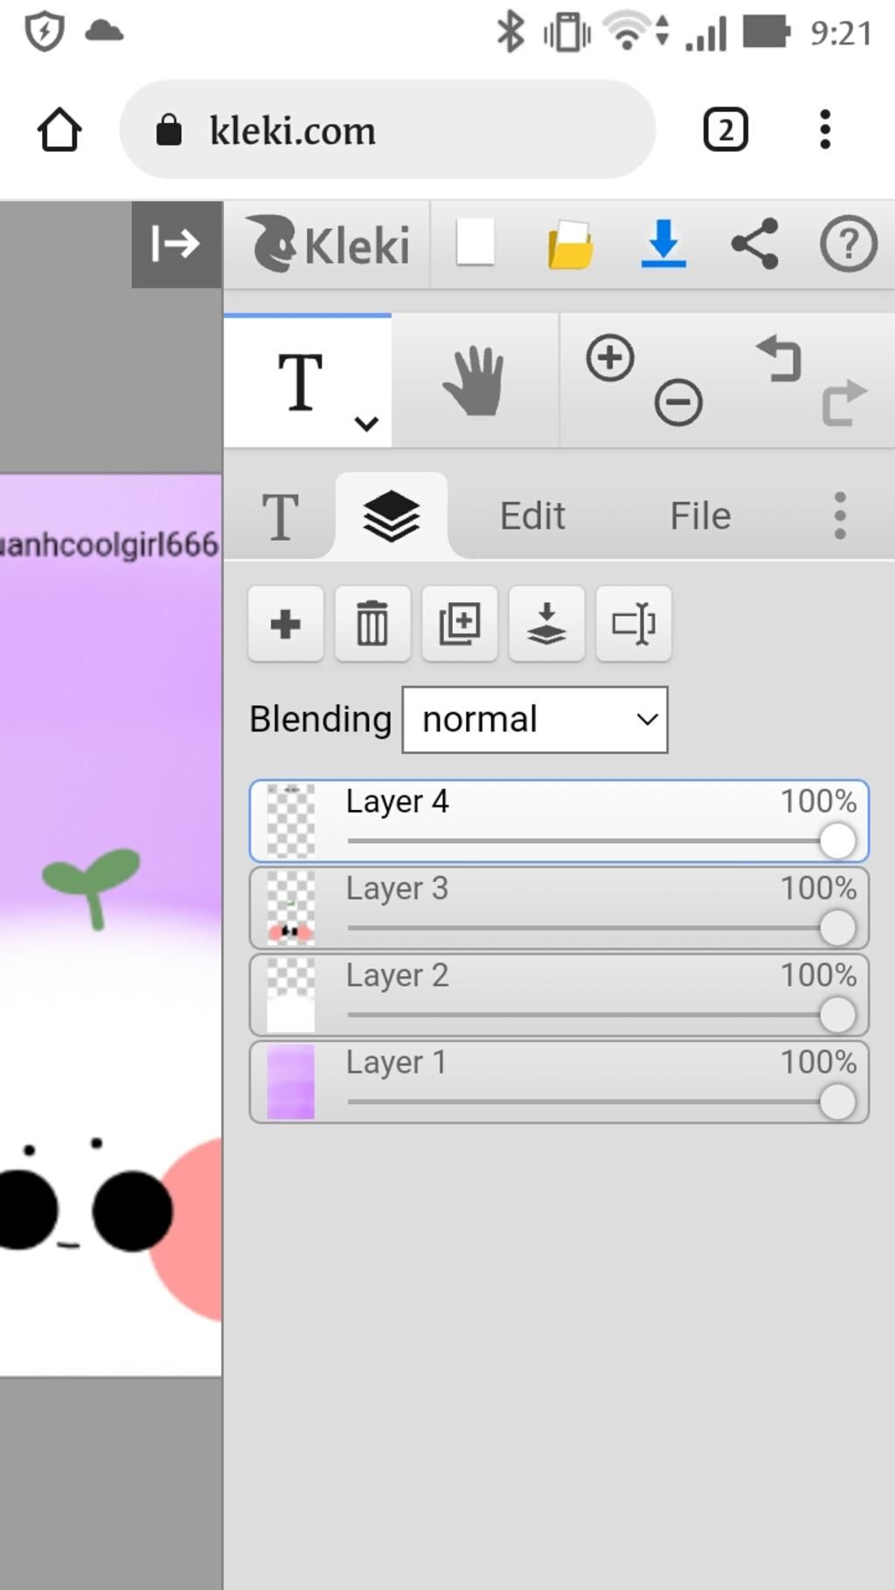
Task: Rename layer using text cursor icon
Action: (634, 624)
